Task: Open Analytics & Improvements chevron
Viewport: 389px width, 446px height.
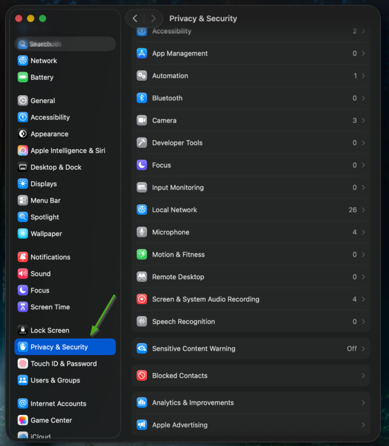Action: pos(363,403)
